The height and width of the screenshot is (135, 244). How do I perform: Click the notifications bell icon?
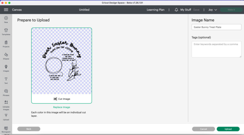pos(176,10)
